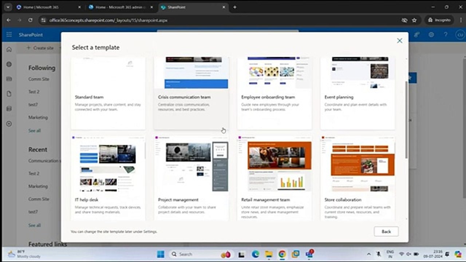The width and height of the screenshot is (466, 262).
Task: Close the Select a template dialog
Action: [x=399, y=41]
